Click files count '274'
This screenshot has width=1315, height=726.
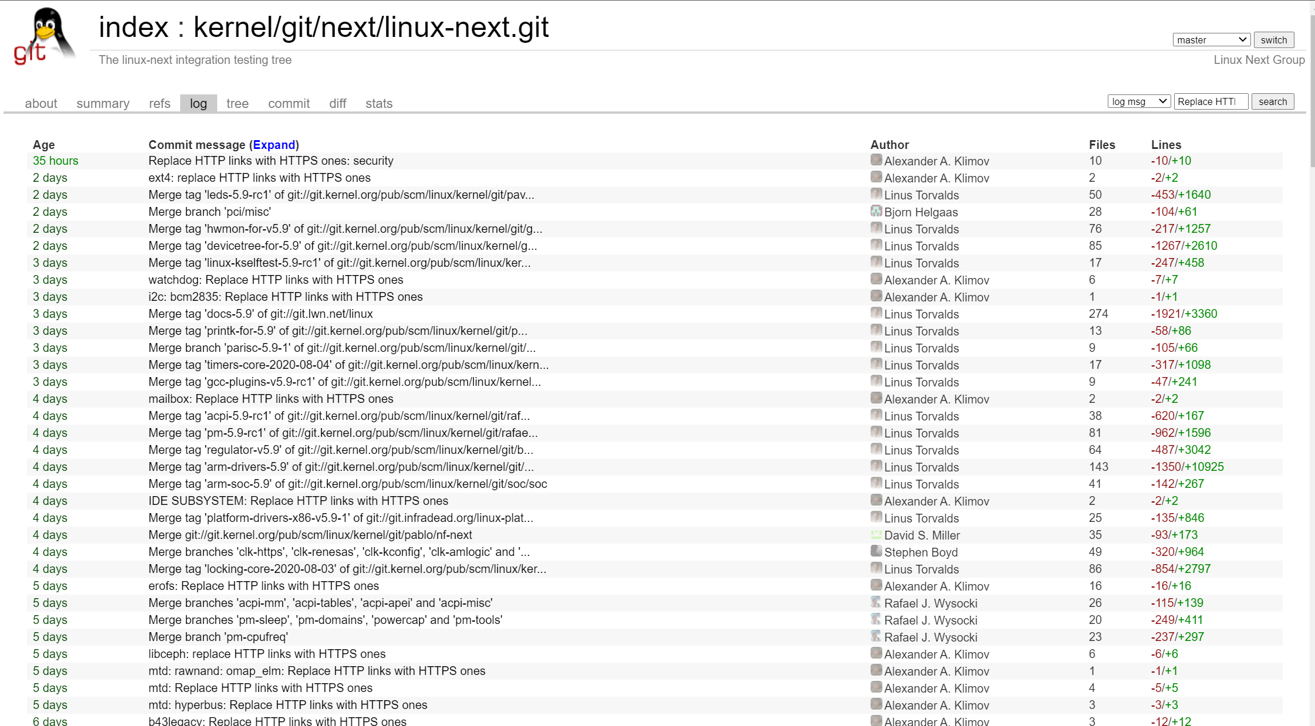pos(1098,314)
